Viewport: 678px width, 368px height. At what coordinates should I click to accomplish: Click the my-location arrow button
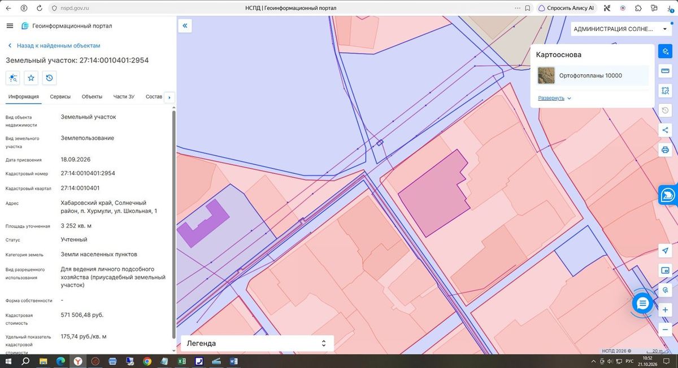pos(666,251)
